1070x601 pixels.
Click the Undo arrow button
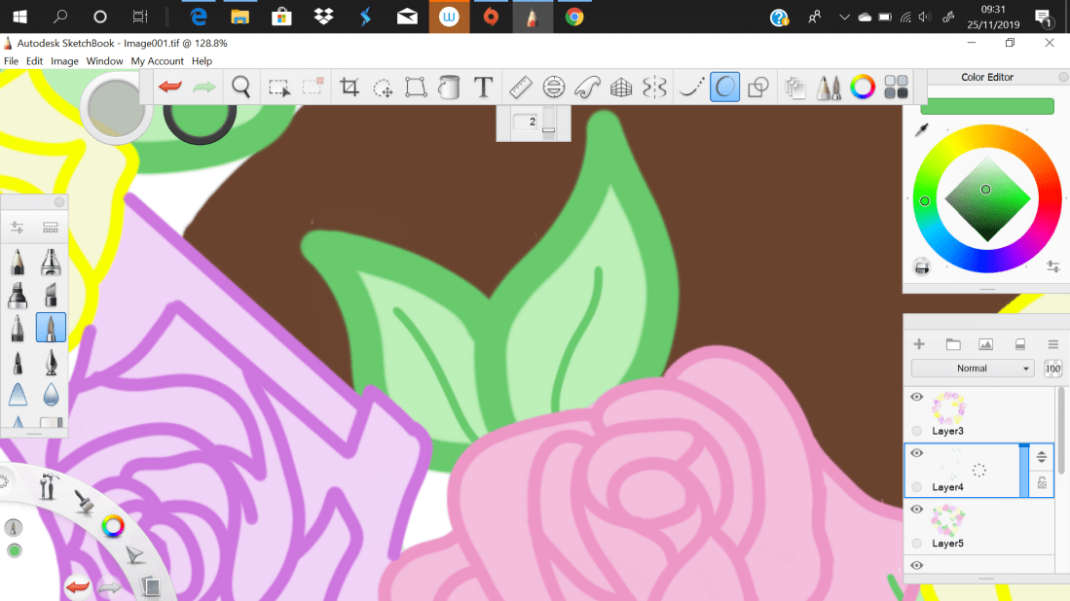click(x=168, y=87)
